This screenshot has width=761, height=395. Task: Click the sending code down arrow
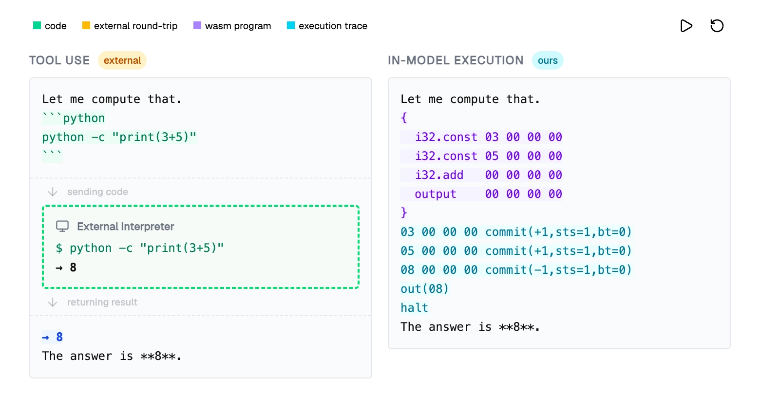[53, 192]
